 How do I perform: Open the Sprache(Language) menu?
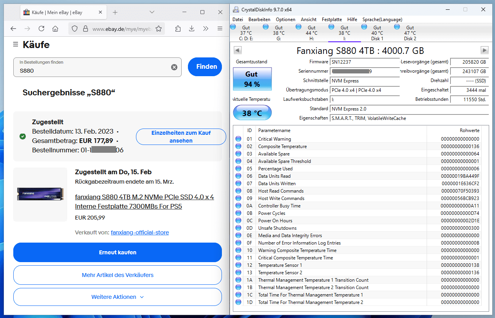382,20
